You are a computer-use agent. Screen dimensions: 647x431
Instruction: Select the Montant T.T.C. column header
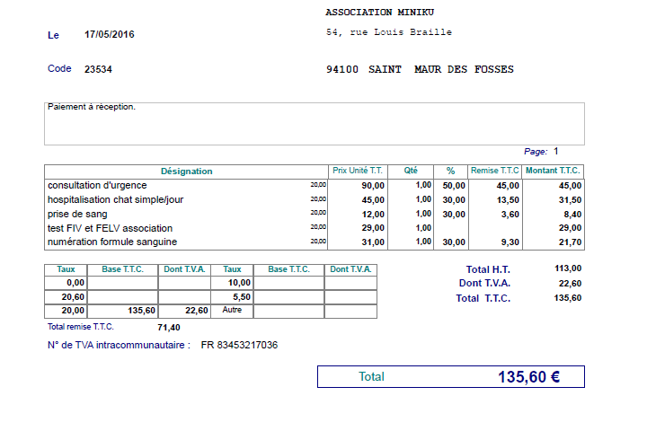click(554, 171)
